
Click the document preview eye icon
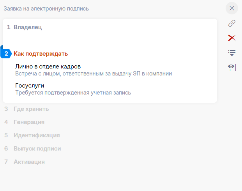coord(232,67)
